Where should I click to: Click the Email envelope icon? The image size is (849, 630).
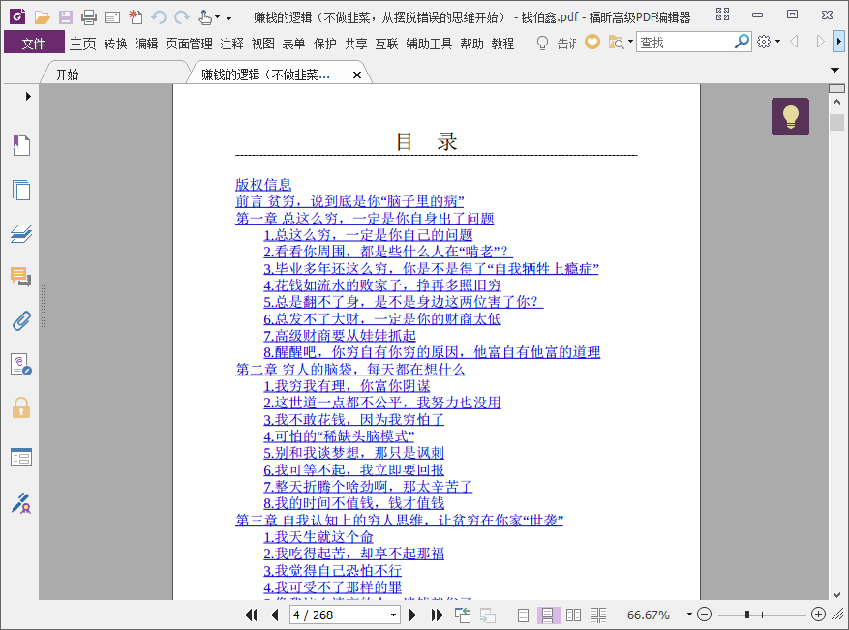tap(112, 17)
